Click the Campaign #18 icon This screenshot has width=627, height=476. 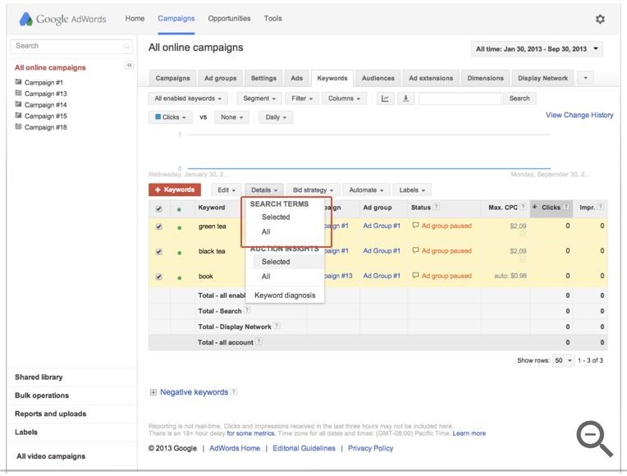18,127
